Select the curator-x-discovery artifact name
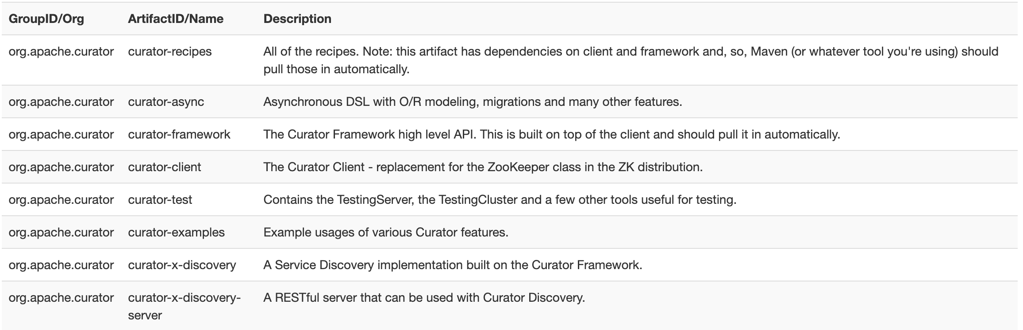 tap(182, 265)
